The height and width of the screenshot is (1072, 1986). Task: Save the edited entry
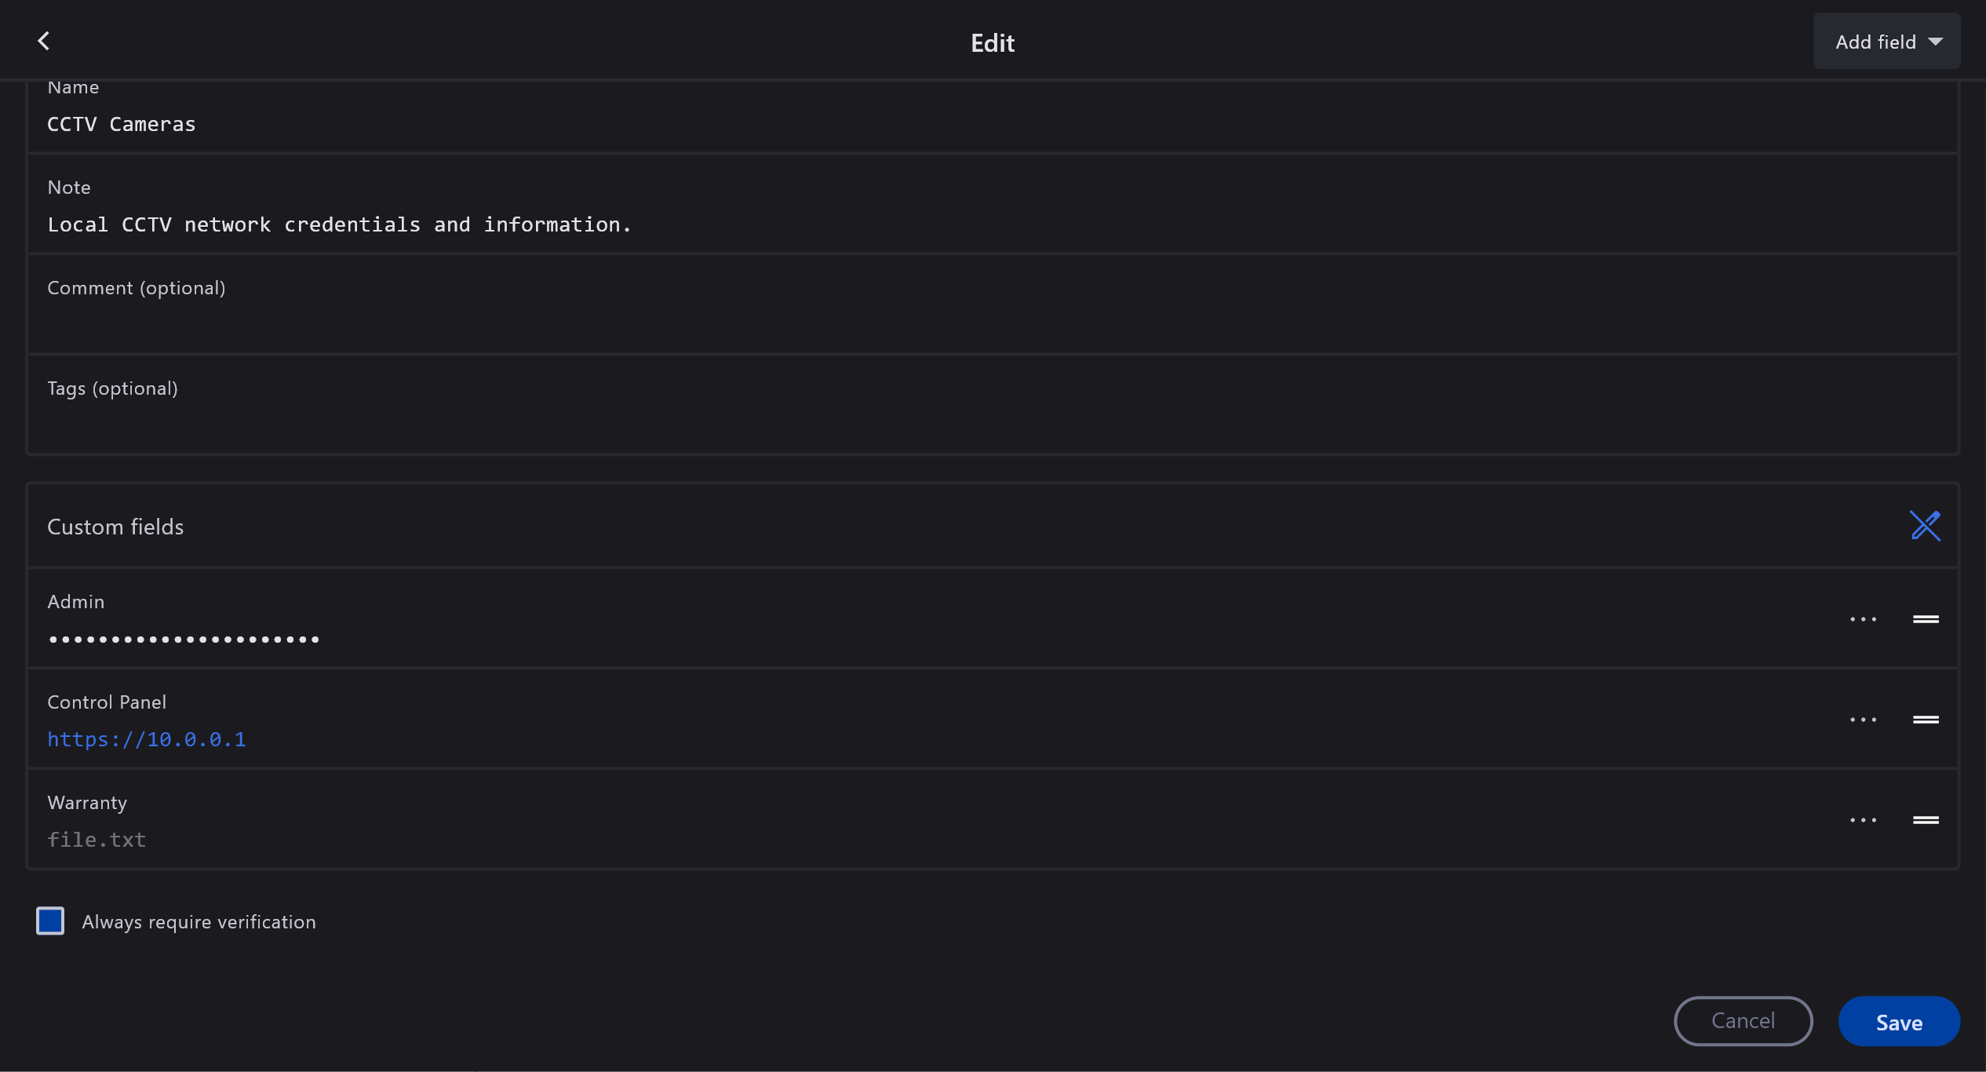pos(1898,1022)
